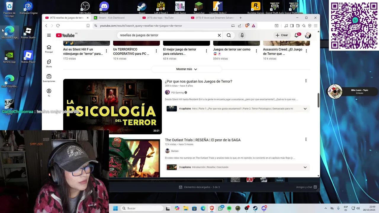Clear the YouTube search query with the X
The width and height of the screenshot is (379, 213).
(x=219, y=35)
